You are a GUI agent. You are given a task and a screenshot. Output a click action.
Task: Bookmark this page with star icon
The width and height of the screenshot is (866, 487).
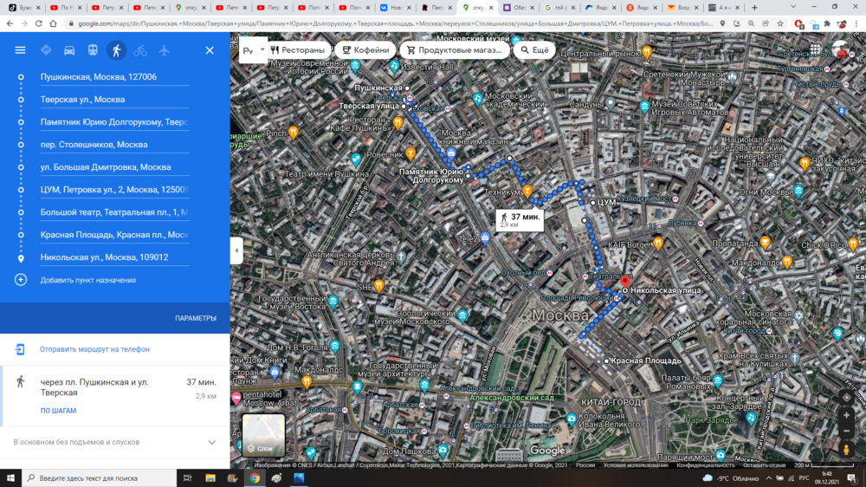[780, 23]
